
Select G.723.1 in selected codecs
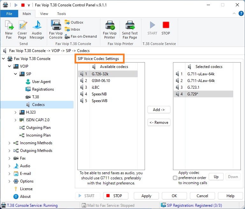tap(204, 87)
